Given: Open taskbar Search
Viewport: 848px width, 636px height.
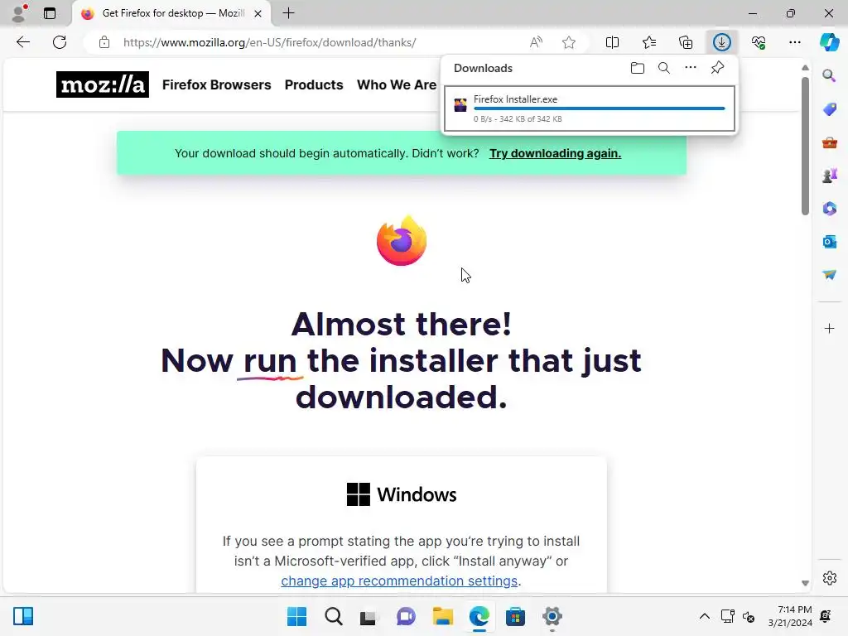Looking at the screenshot, I should (334, 616).
